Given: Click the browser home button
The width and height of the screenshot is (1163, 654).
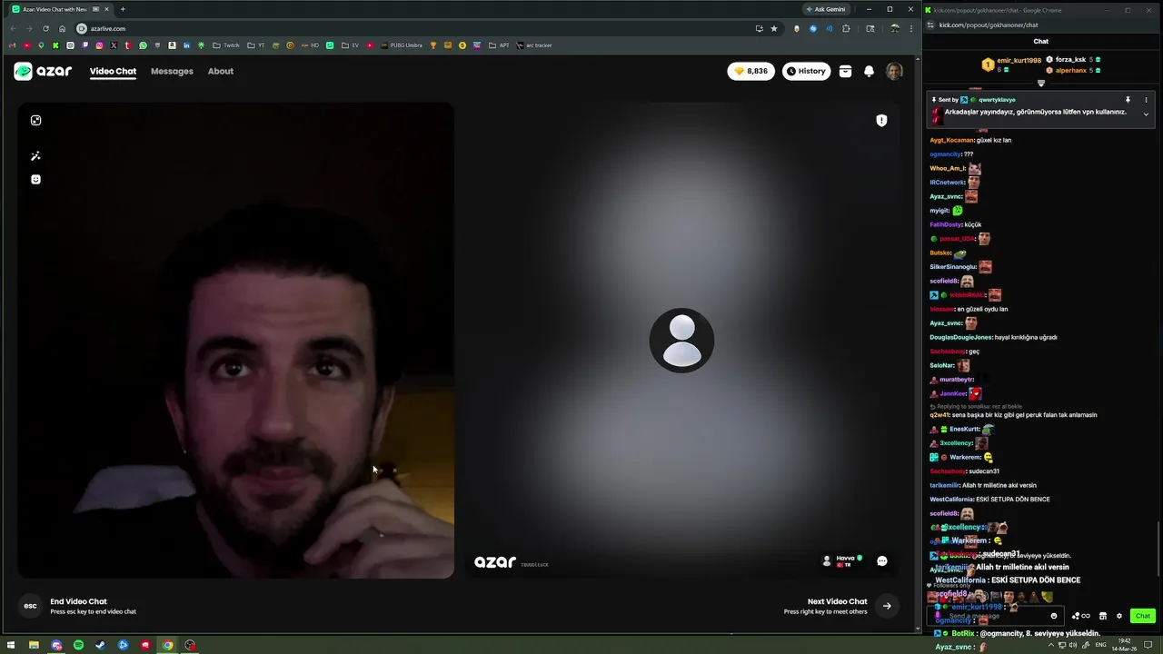Looking at the screenshot, I should tap(62, 28).
